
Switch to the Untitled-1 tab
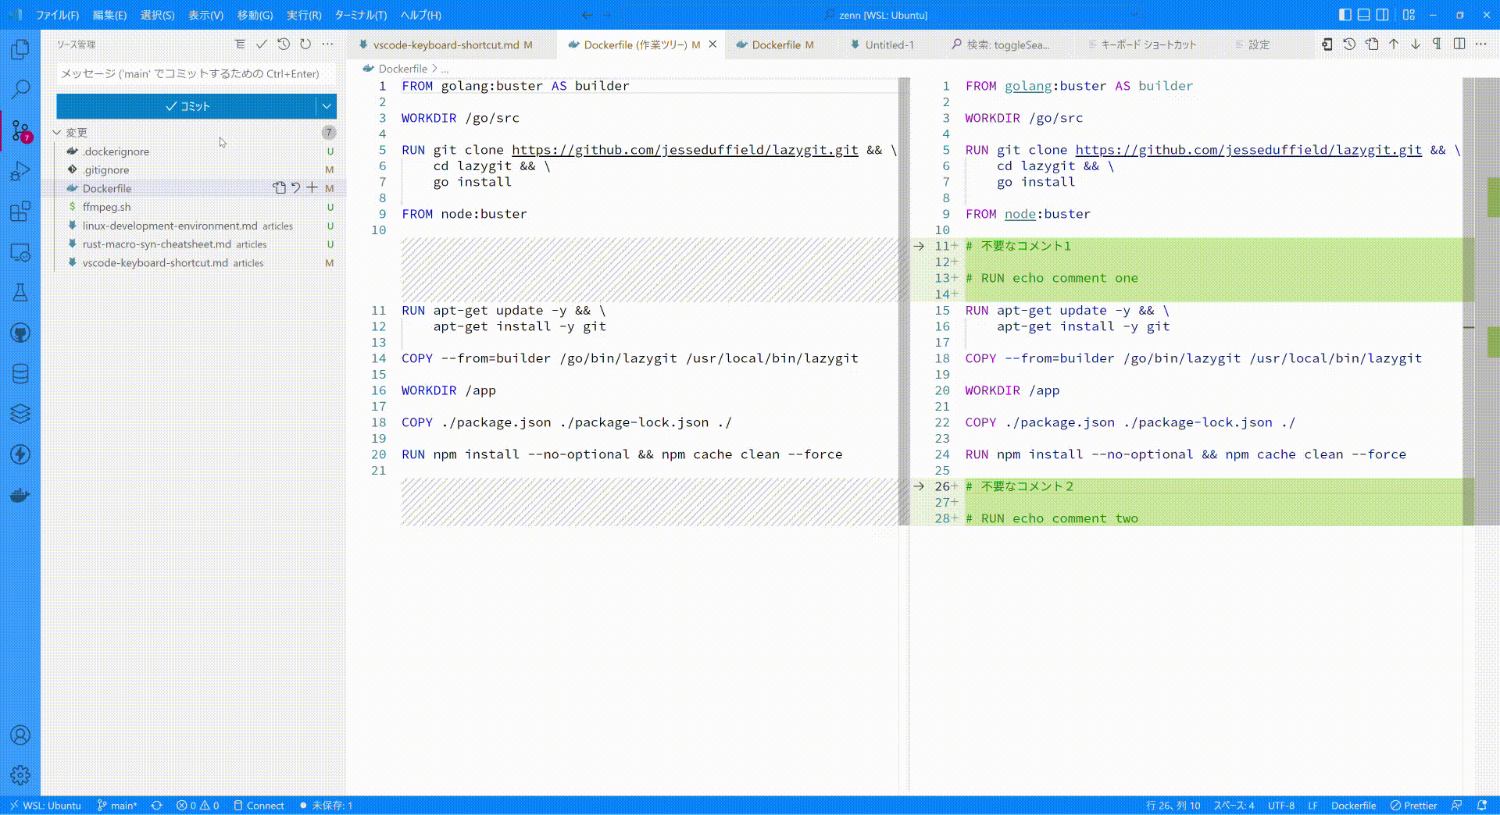(889, 44)
